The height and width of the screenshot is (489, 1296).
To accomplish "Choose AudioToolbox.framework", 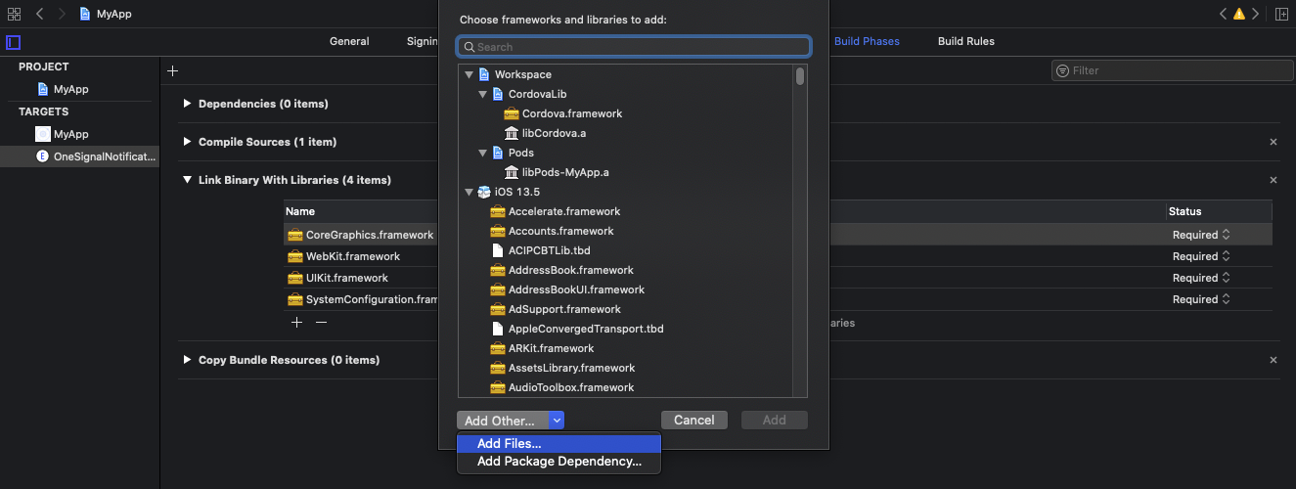I will pyautogui.click(x=561, y=387).
